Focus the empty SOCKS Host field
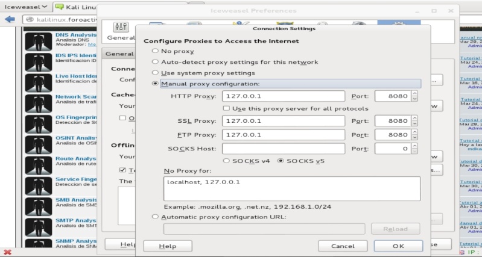 point(284,149)
